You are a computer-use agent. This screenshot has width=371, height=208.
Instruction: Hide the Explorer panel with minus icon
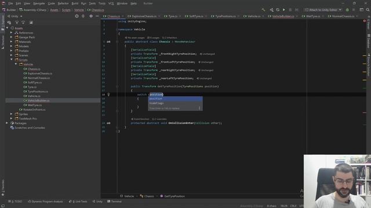[x=97, y=16]
